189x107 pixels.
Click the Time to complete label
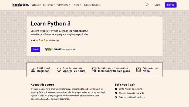[73, 68]
